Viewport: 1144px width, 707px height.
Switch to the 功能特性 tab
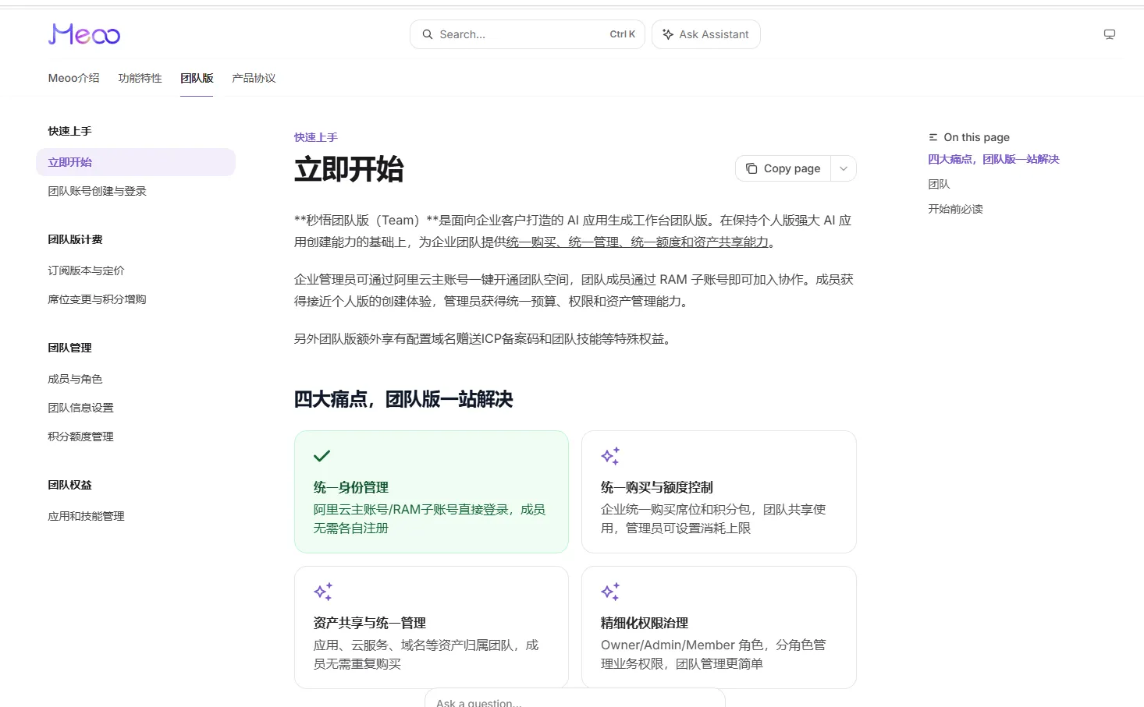pyautogui.click(x=140, y=78)
